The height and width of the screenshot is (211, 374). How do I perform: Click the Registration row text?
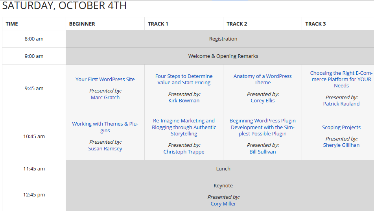(223, 39)
